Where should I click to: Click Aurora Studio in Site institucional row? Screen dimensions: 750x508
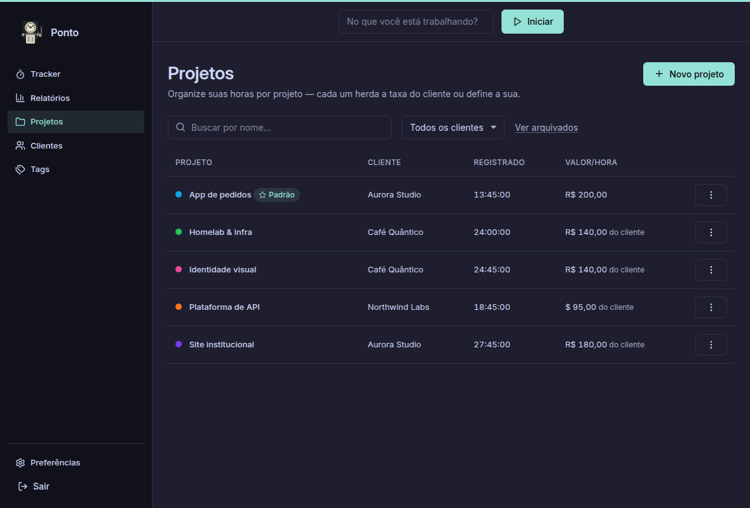tap(394, 345)
